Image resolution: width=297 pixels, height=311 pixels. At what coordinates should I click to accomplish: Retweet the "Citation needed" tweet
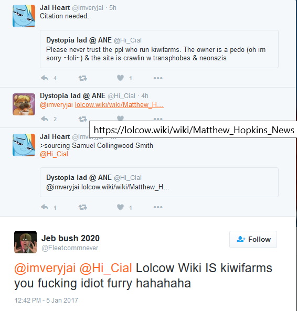click(x=82, y=78)
